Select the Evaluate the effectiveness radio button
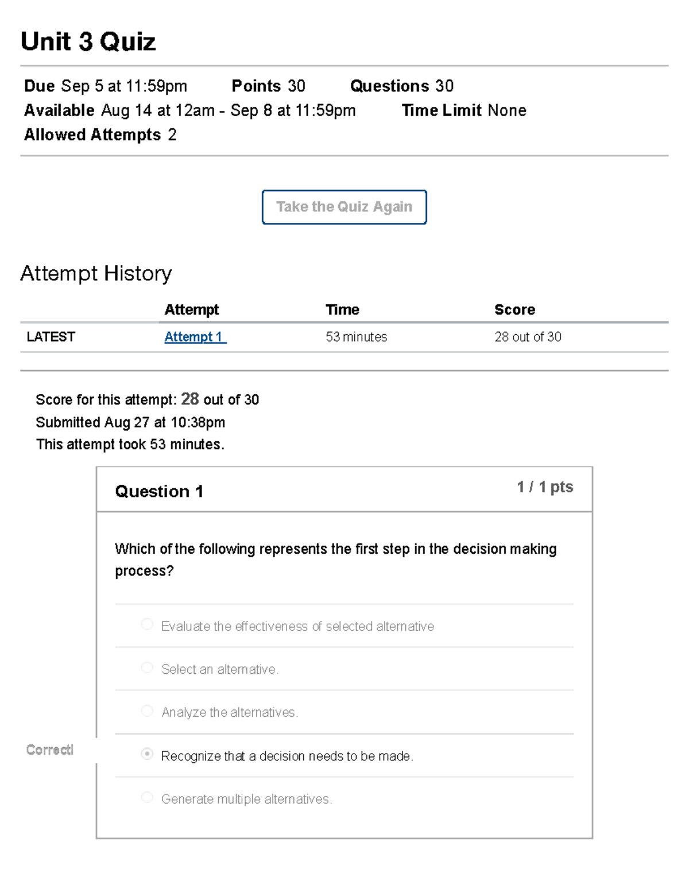The image size is (689, 892). tap(147, 624)
